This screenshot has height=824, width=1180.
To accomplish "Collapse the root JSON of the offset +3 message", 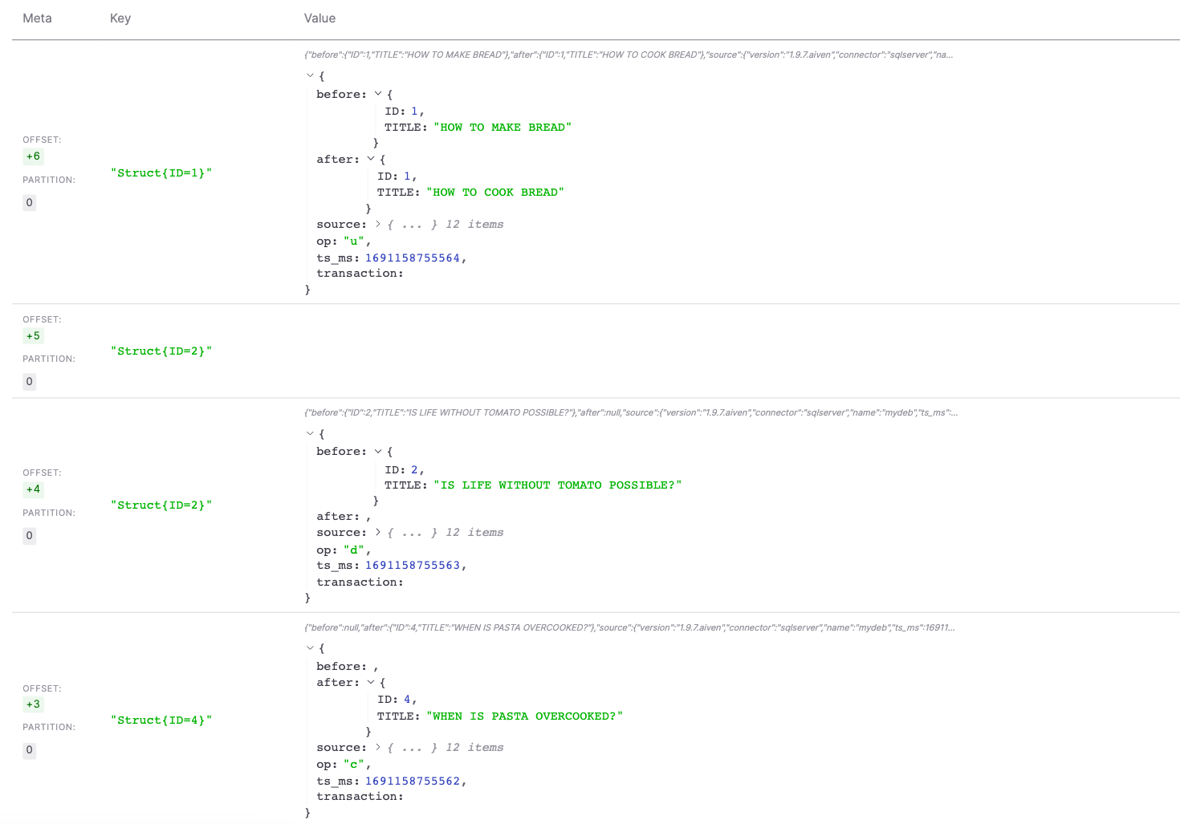I will (310, 648).
